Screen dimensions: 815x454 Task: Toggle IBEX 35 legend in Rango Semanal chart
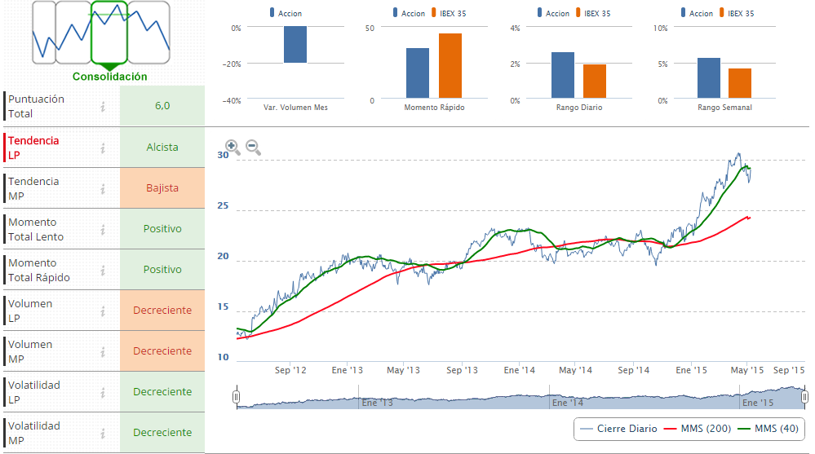pyautogui.click(x=737, y=13)
